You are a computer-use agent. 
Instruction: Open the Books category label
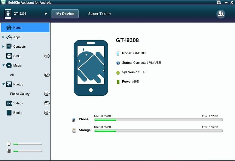(17, 112)
